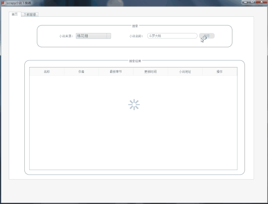Screen dimensions: 268x204
Task: Open the 小说来源 dropdown showing 棉花糖
Action: 94,36
